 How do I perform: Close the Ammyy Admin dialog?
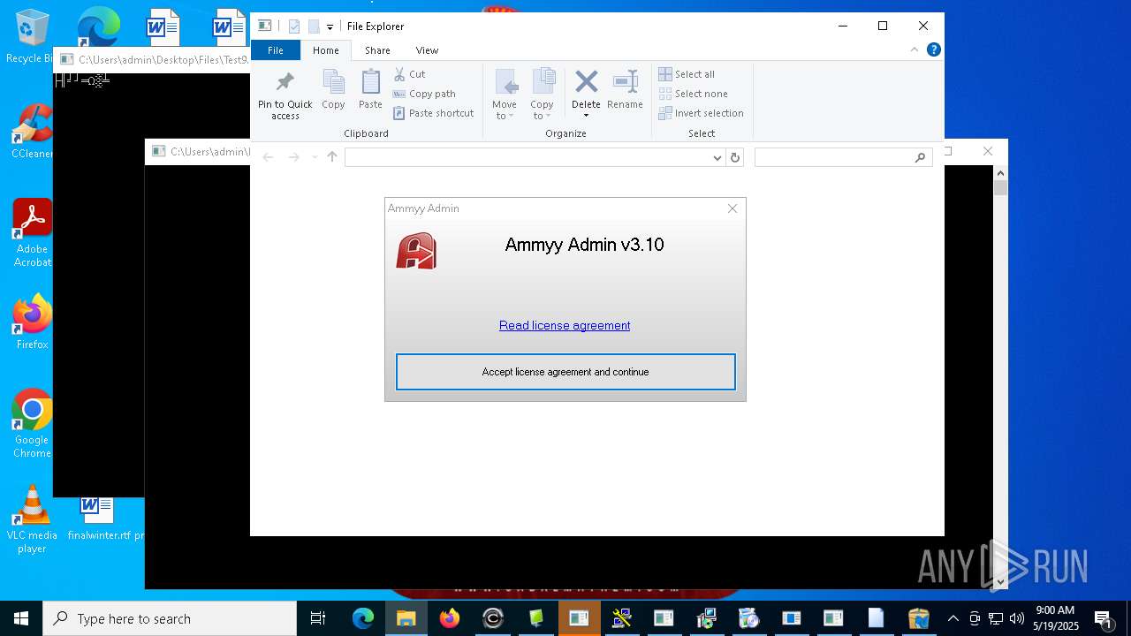click(732, 208)
